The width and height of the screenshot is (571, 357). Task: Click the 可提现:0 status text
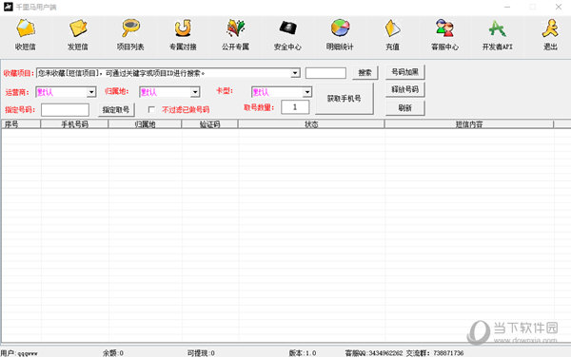(x=201, y=353)
